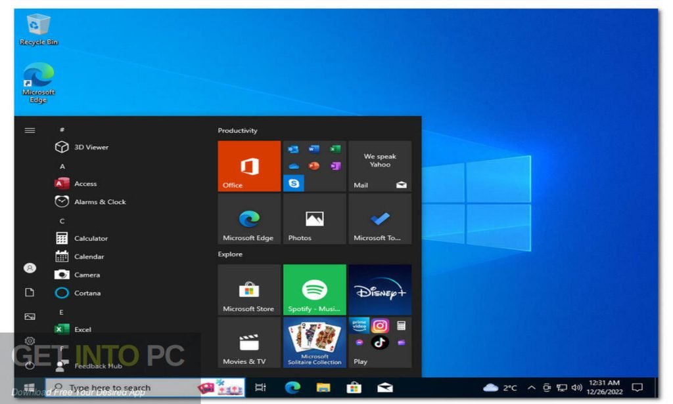Open the user account icon in the sidebar

[30, 268]
